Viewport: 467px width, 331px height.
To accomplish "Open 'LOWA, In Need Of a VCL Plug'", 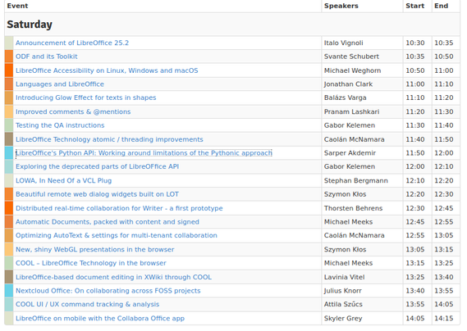I will tap(63, 180).
